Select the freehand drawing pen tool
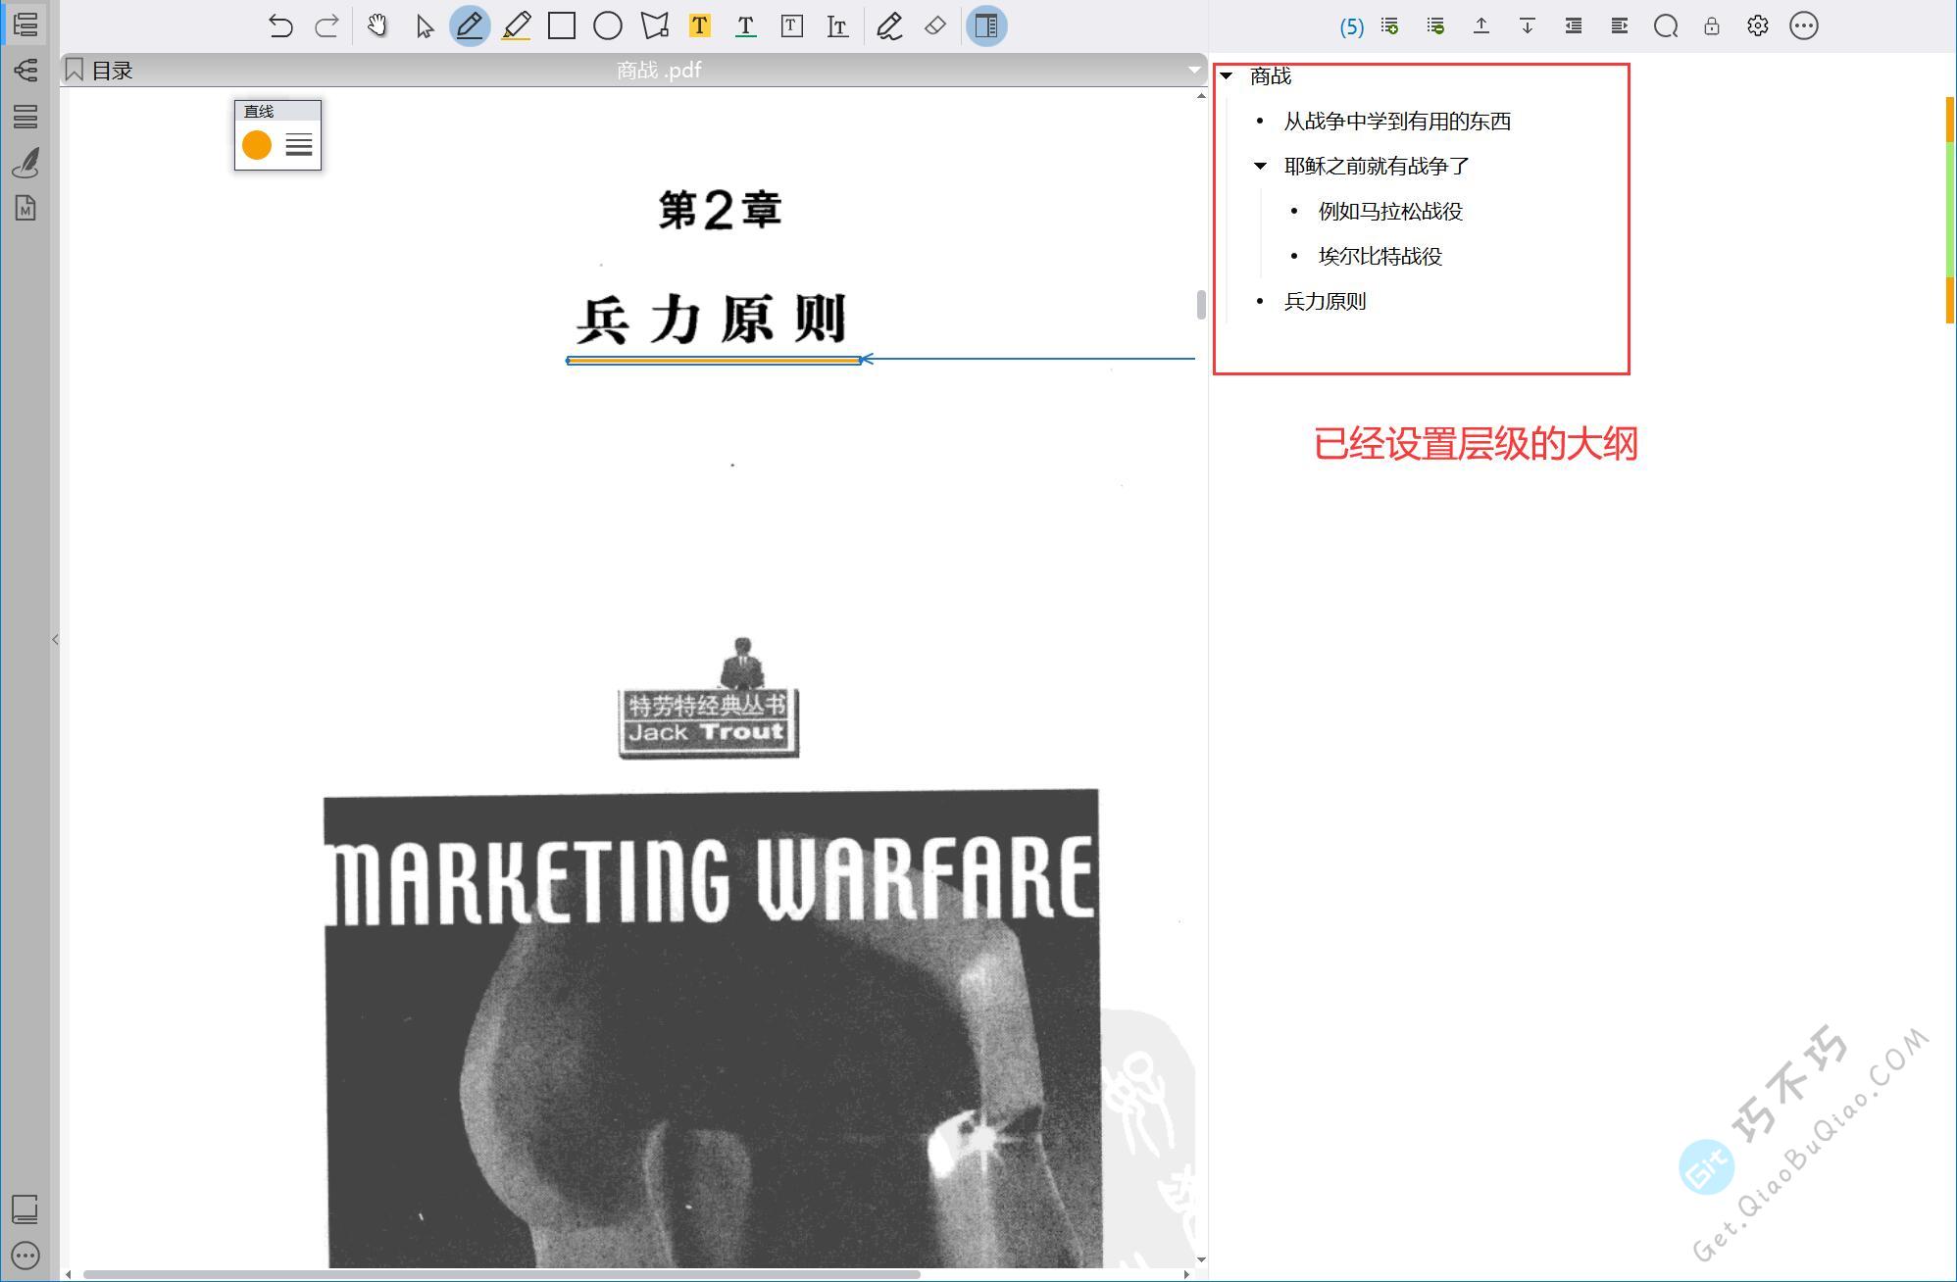Viewport: 1957px width, 1282px height. [x=889, y=25]
